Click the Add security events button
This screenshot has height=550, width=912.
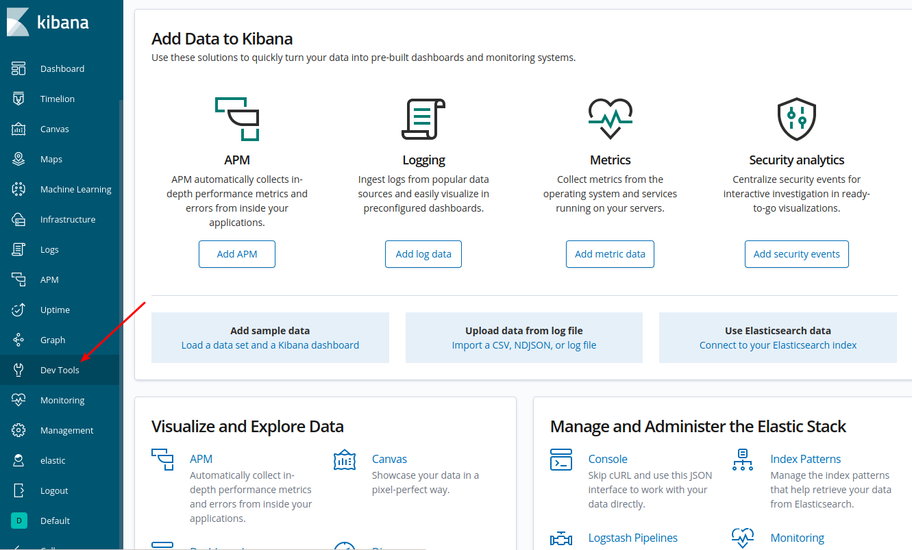(x=797, y=254)
